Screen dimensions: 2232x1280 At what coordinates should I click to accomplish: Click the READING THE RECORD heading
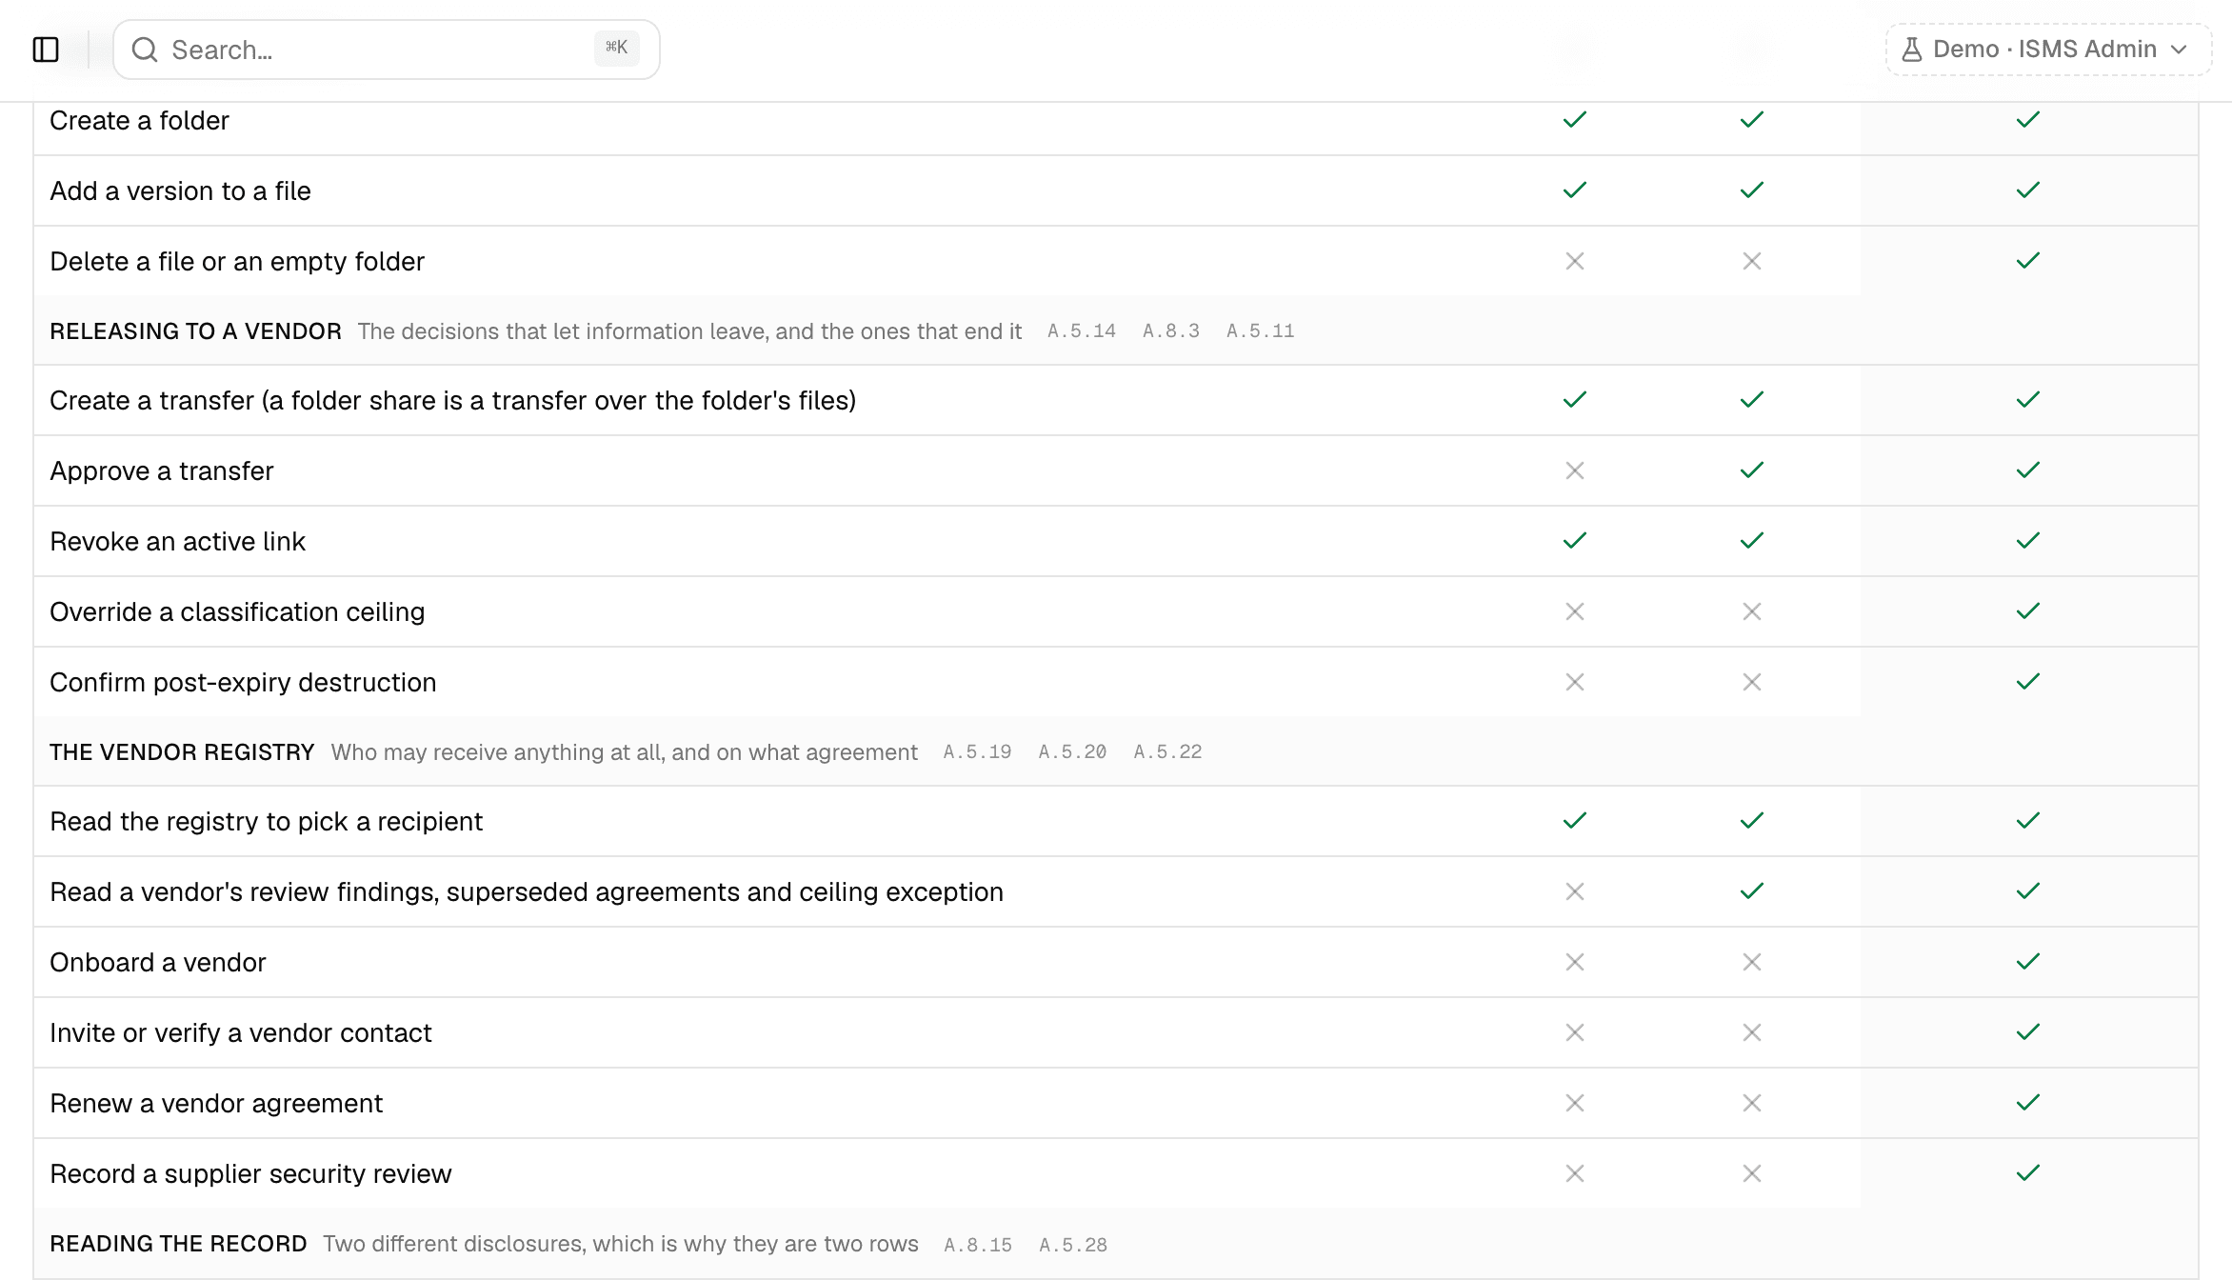click(178, 1244)
